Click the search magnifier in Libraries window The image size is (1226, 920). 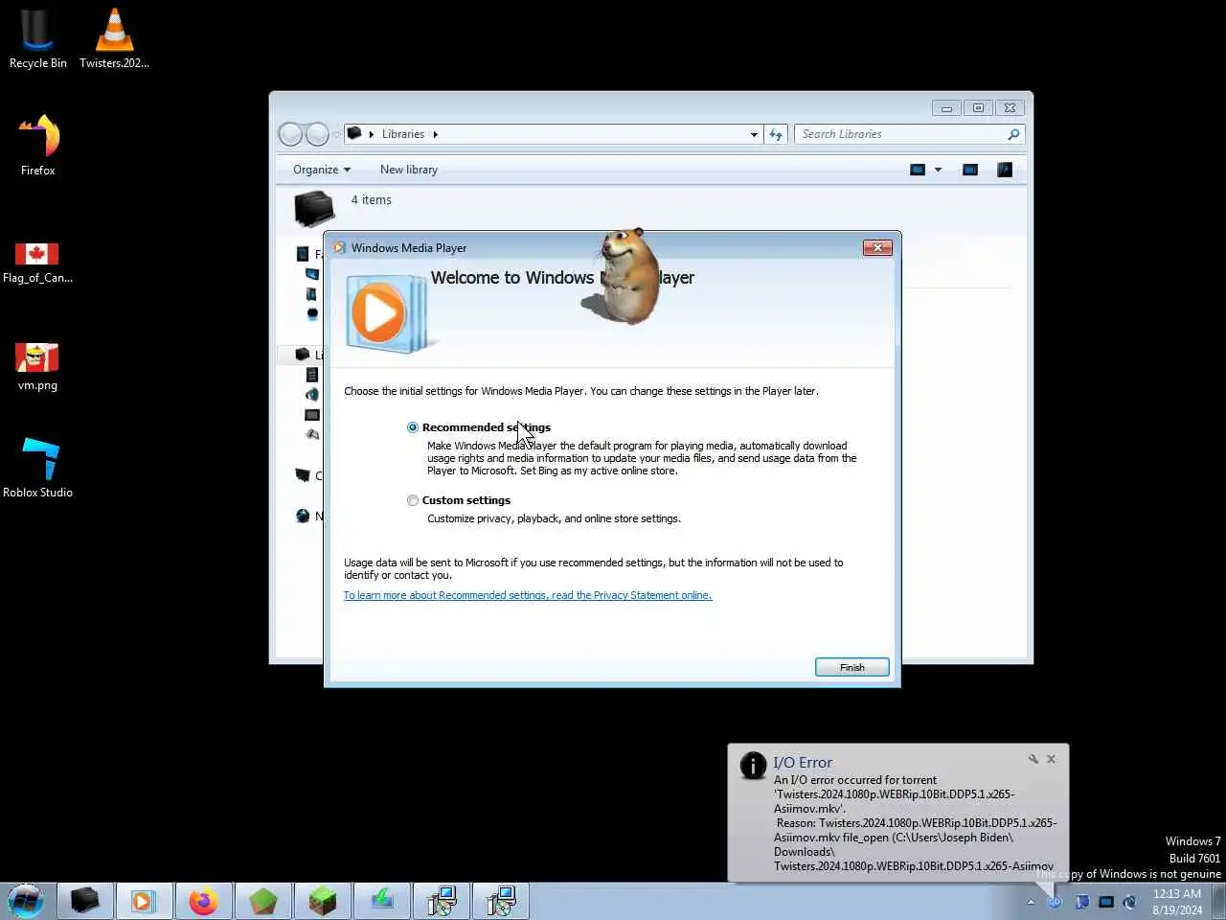(x=1013, y=134)
